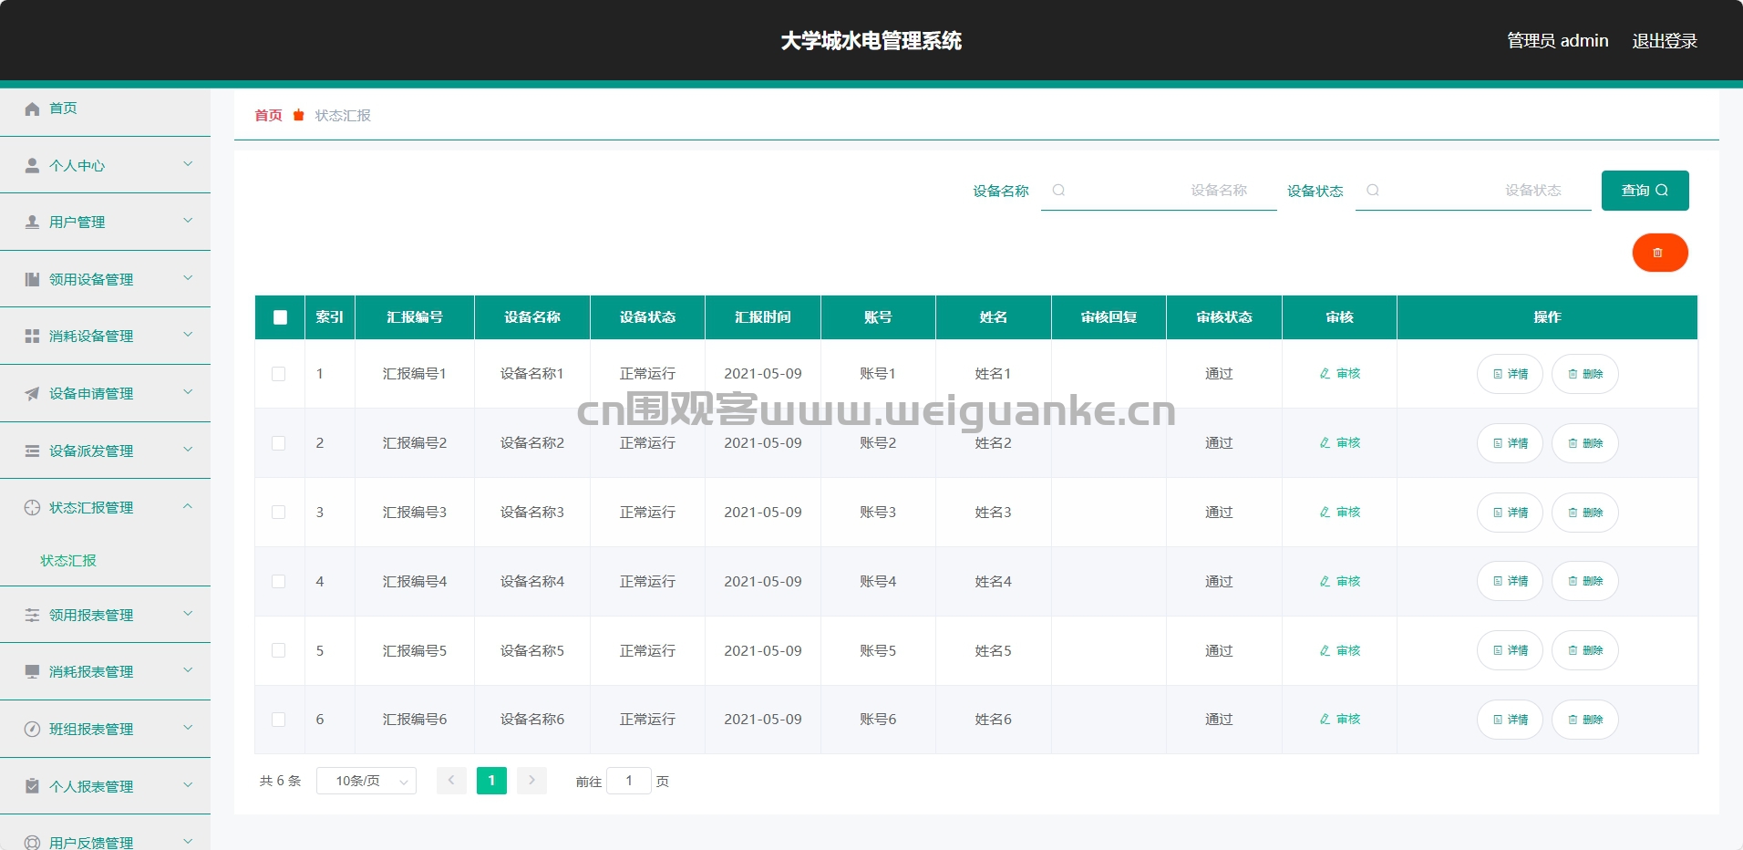The height and width of the screenshot is (850, 1743).
Task: Click the search icon in 设备名称 field
Action: coord(1058,190)
